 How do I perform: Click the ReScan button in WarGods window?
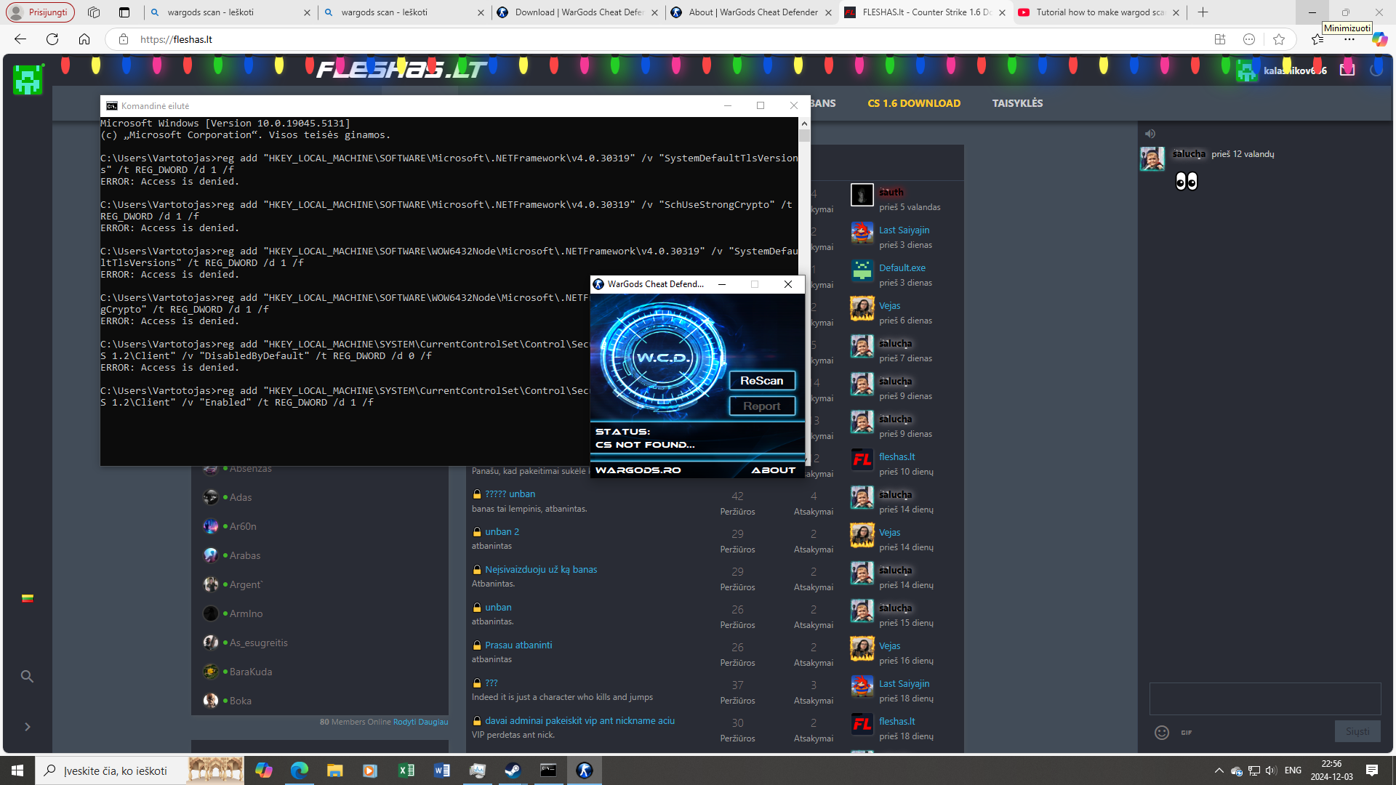762,381
